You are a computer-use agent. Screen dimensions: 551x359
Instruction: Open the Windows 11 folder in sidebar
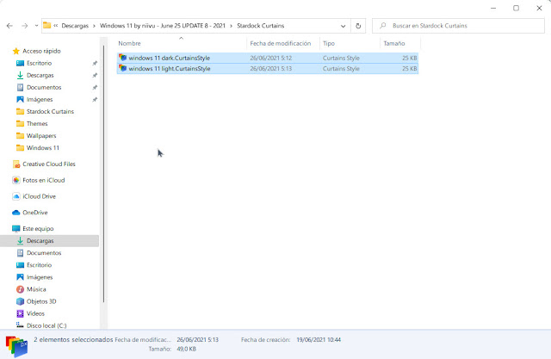point(43,148)
